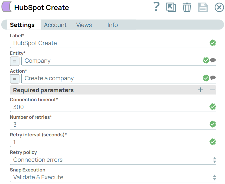Image resolution: width=225 pixels, height=184 pixels.
Task: Open the Info tab
Action: 112,25
